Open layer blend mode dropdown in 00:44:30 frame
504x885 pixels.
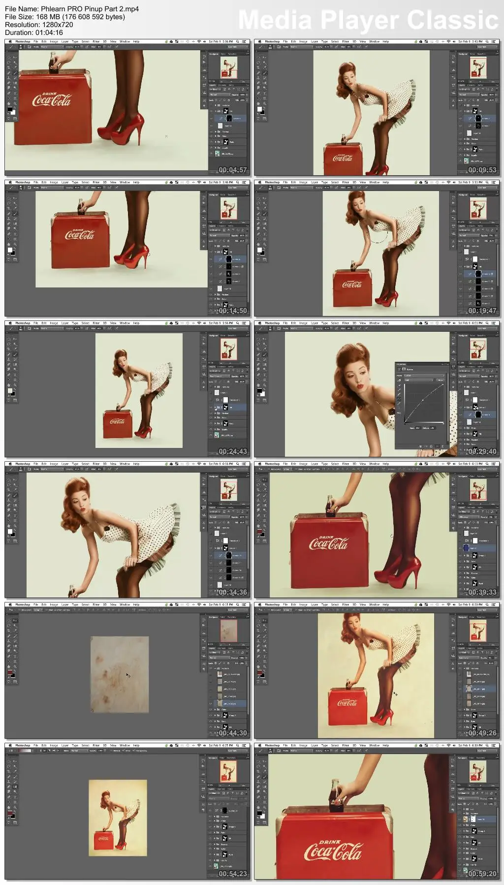tap(220, 658)
